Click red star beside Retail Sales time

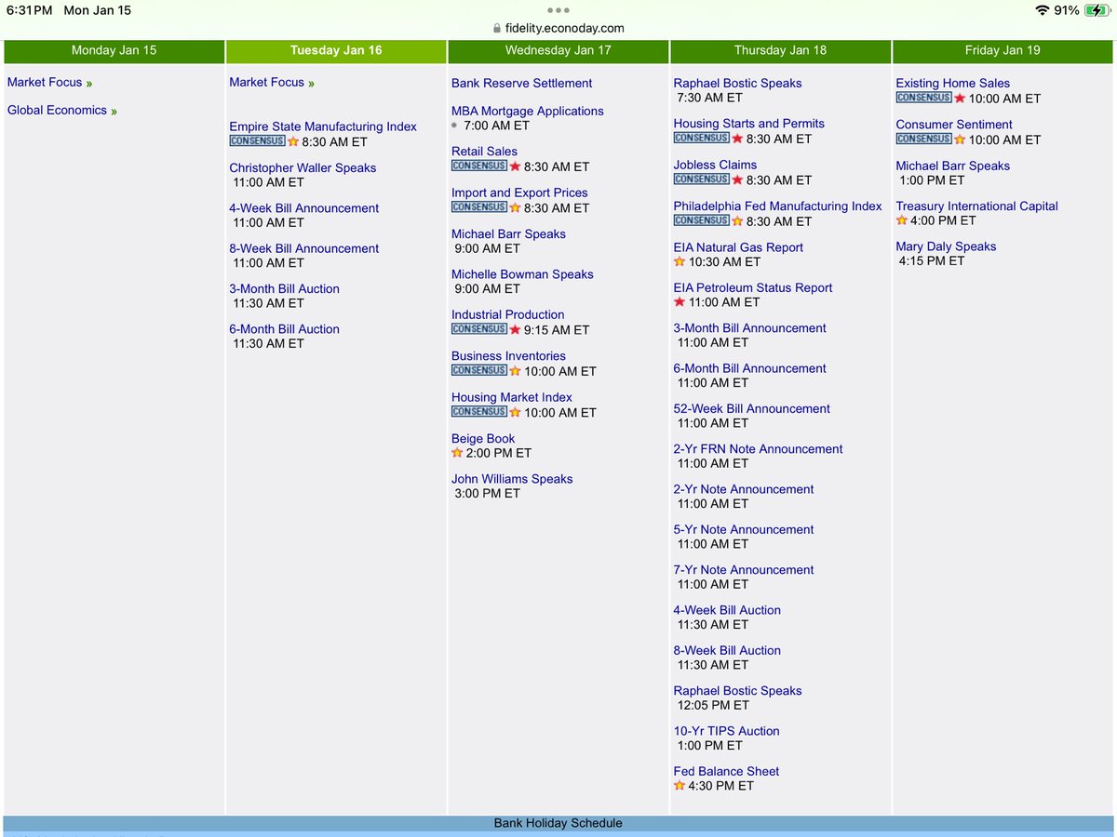pyautogui.click(x=515, y=166)
